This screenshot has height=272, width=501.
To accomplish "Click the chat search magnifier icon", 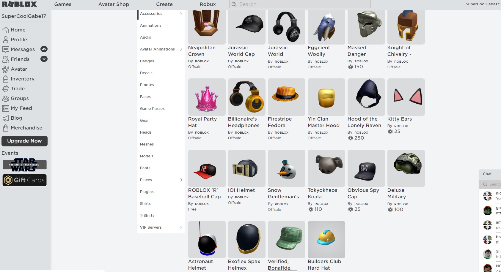I will coord(485,184).
